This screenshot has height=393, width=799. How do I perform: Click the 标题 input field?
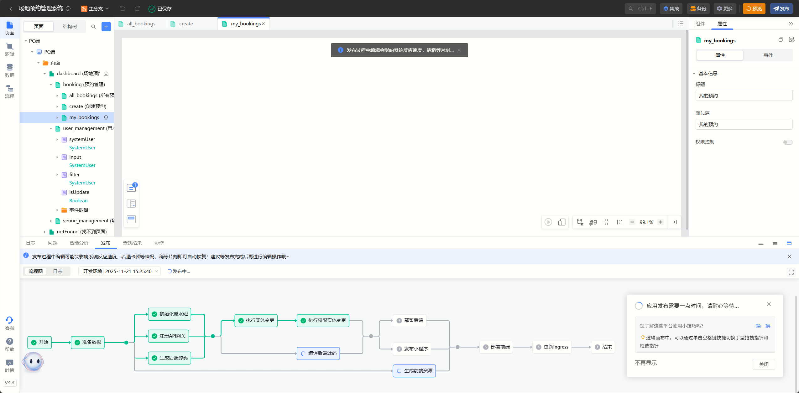pyautogui.click(x=744, y=96)
